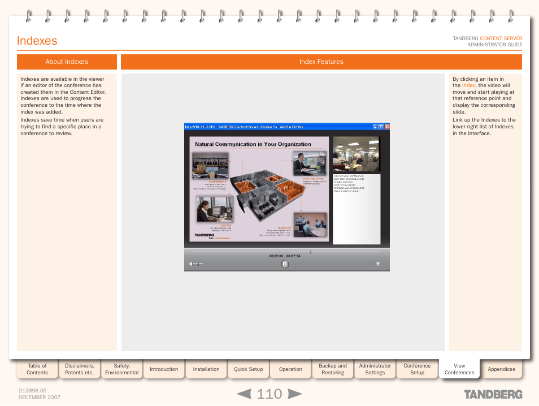
Task: Click the video progress bar handle
Action: pyautogui.click(x=310, y=252)
